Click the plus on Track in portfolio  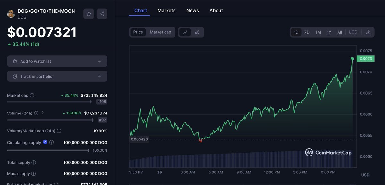pyautogui.click(x=99, y=76)
